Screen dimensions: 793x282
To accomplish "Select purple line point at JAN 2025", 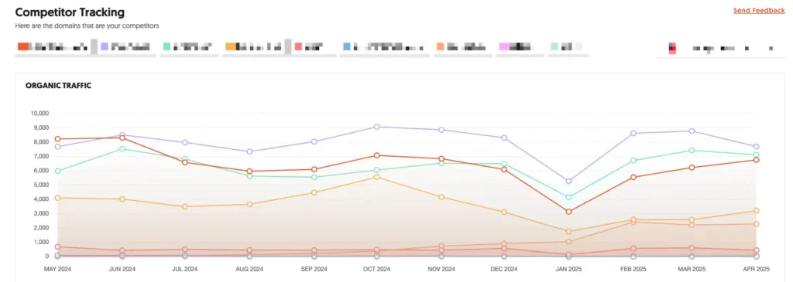I will click(x=568, y=181).
